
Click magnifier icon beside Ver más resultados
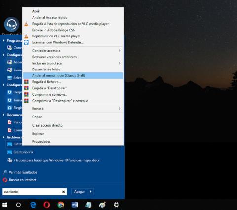[5, 172]
